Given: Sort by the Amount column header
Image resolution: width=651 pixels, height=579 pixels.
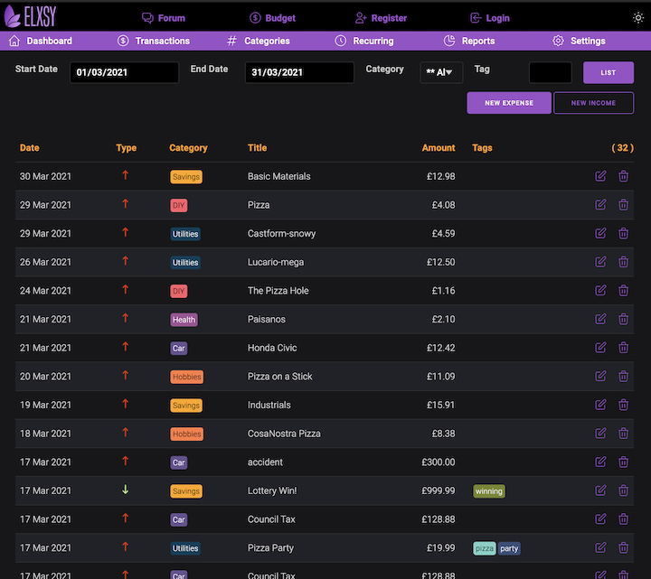Looking at the screenshot, I should tap(439, 147).
